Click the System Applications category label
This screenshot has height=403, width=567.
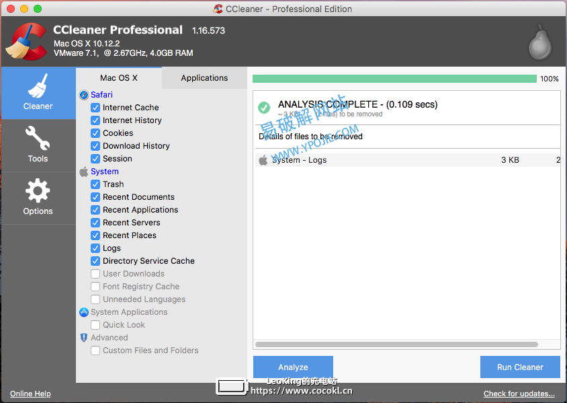click(x=129, y=312)
